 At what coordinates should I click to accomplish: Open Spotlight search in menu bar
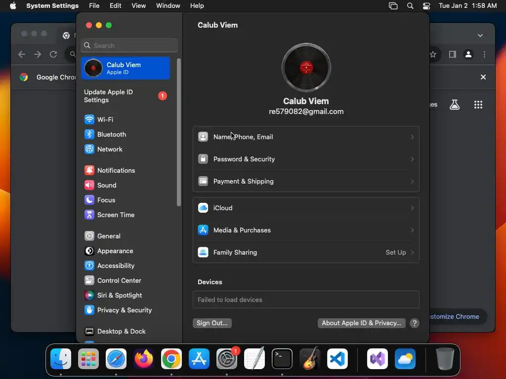coord(410,6)
